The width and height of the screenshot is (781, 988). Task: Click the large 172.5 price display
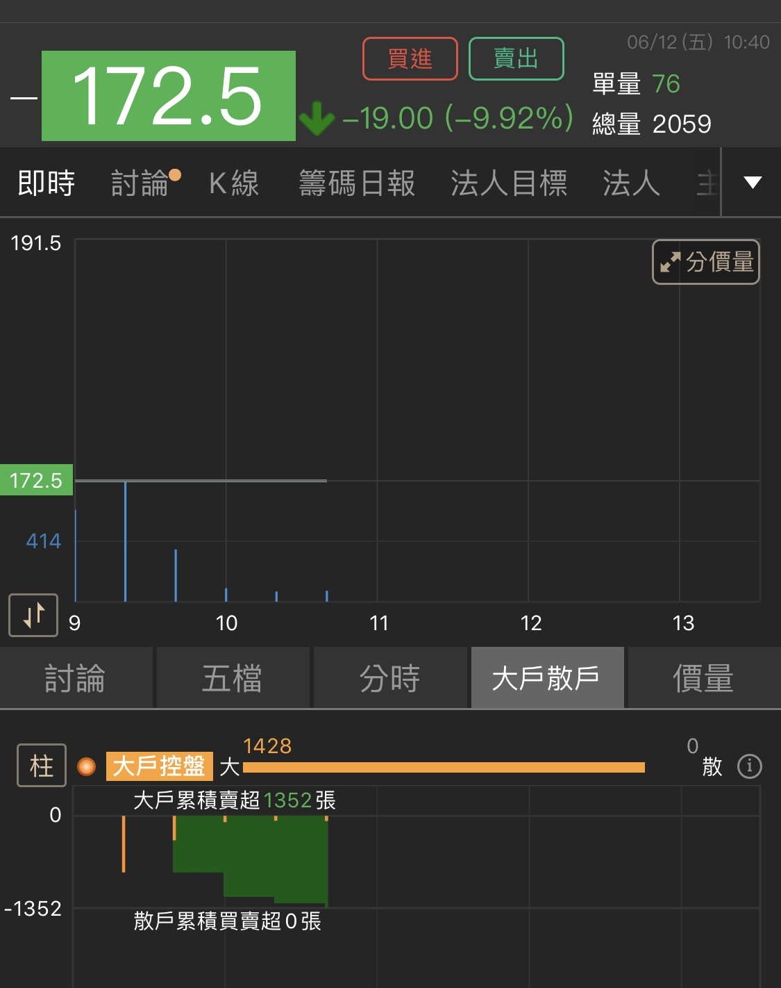click(169, 96)
